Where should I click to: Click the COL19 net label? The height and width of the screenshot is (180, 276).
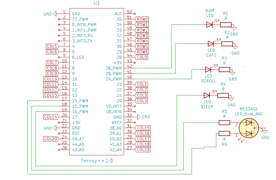pos(143,150)
